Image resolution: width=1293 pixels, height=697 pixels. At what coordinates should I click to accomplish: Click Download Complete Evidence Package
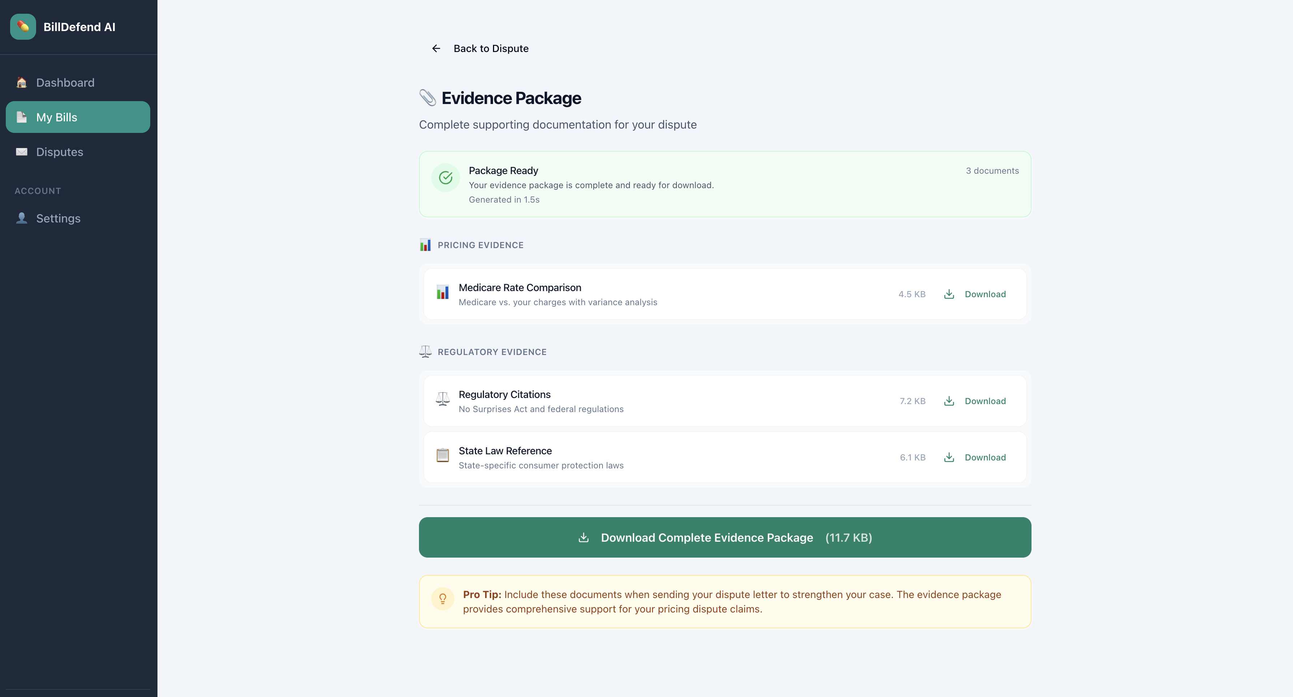coord(725,537)
